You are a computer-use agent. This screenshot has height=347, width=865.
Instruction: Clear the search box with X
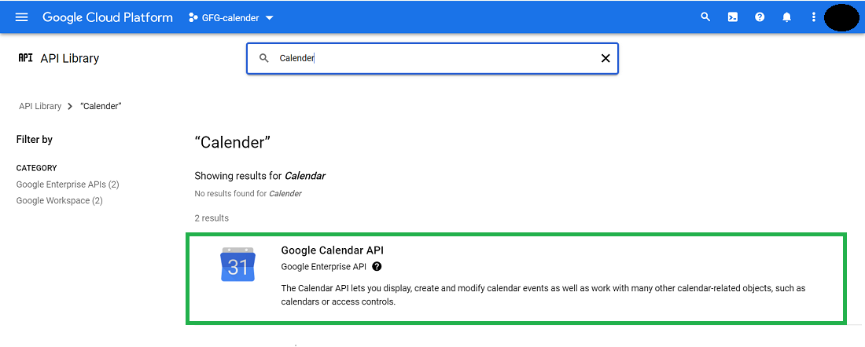coord(605,58)
